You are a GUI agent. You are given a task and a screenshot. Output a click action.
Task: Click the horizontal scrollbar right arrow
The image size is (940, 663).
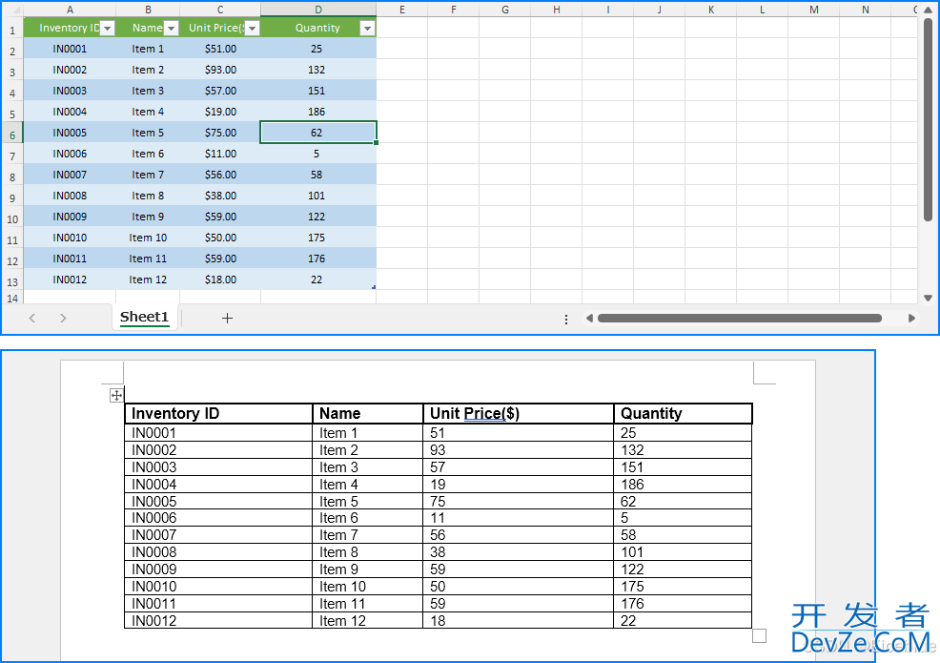911,318
